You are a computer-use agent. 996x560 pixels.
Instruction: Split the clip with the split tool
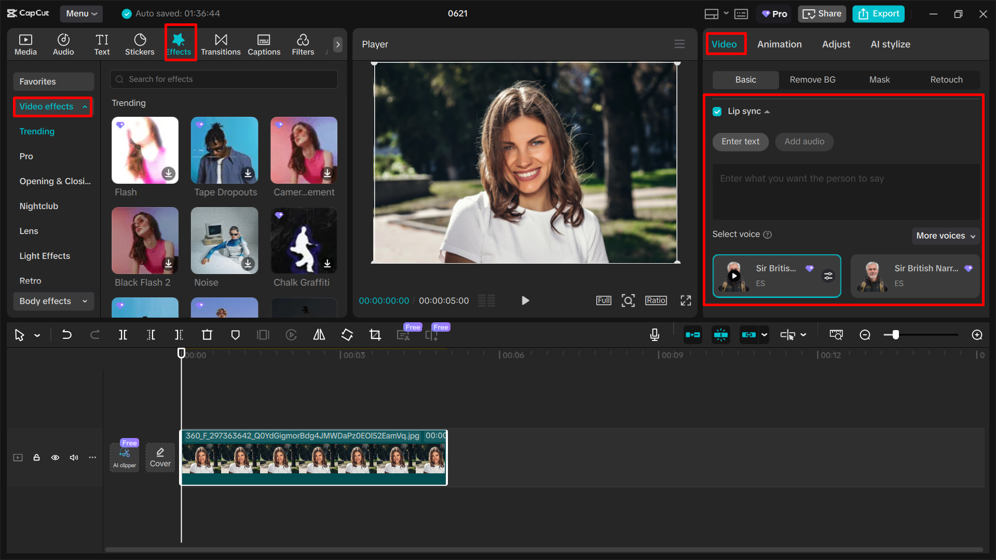tap(123, 335)
